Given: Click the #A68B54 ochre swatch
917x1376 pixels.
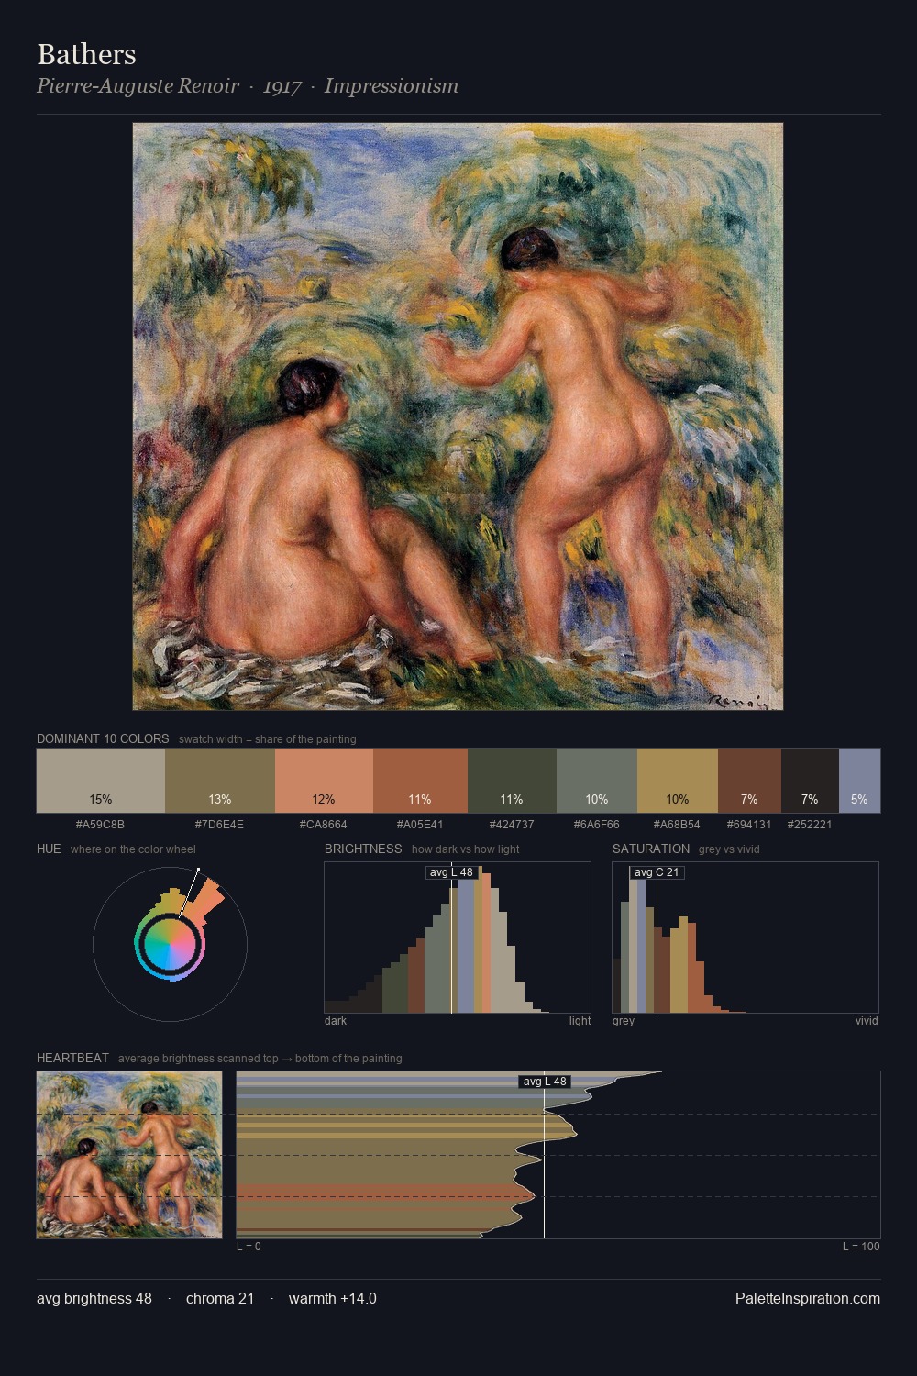Looking at the screenshot, I should click(678, 781).
